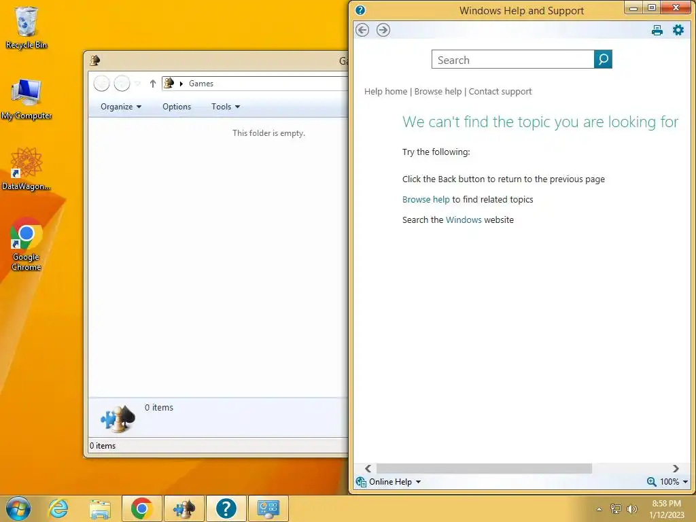Click the Help window title question mark icon
This screenshot has width=696, height=522.
coord(360,10)
